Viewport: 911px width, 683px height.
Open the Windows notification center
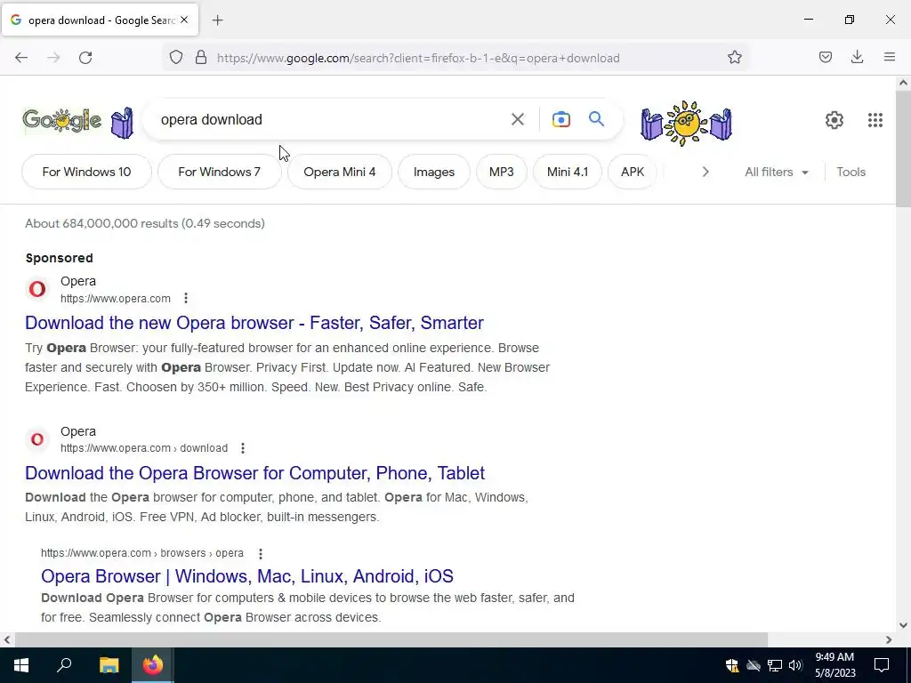(882, 665)
